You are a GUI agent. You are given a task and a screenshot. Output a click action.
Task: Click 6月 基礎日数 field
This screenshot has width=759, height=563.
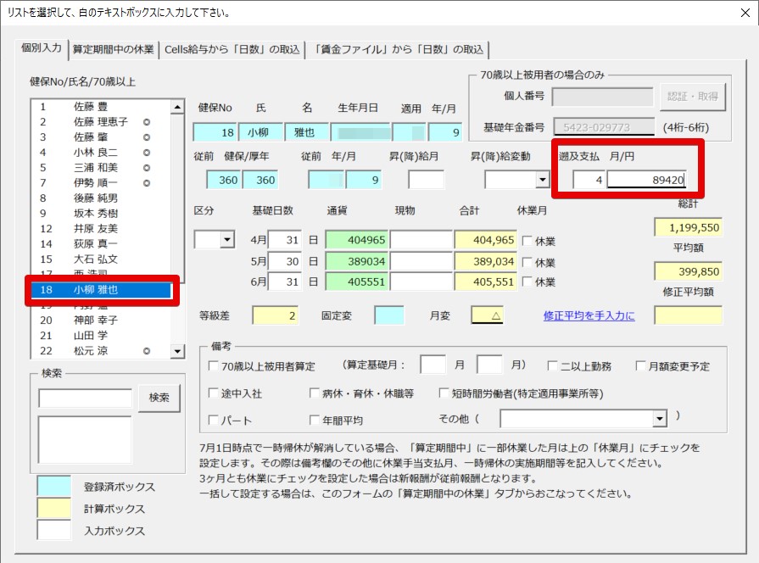[285, 281]
